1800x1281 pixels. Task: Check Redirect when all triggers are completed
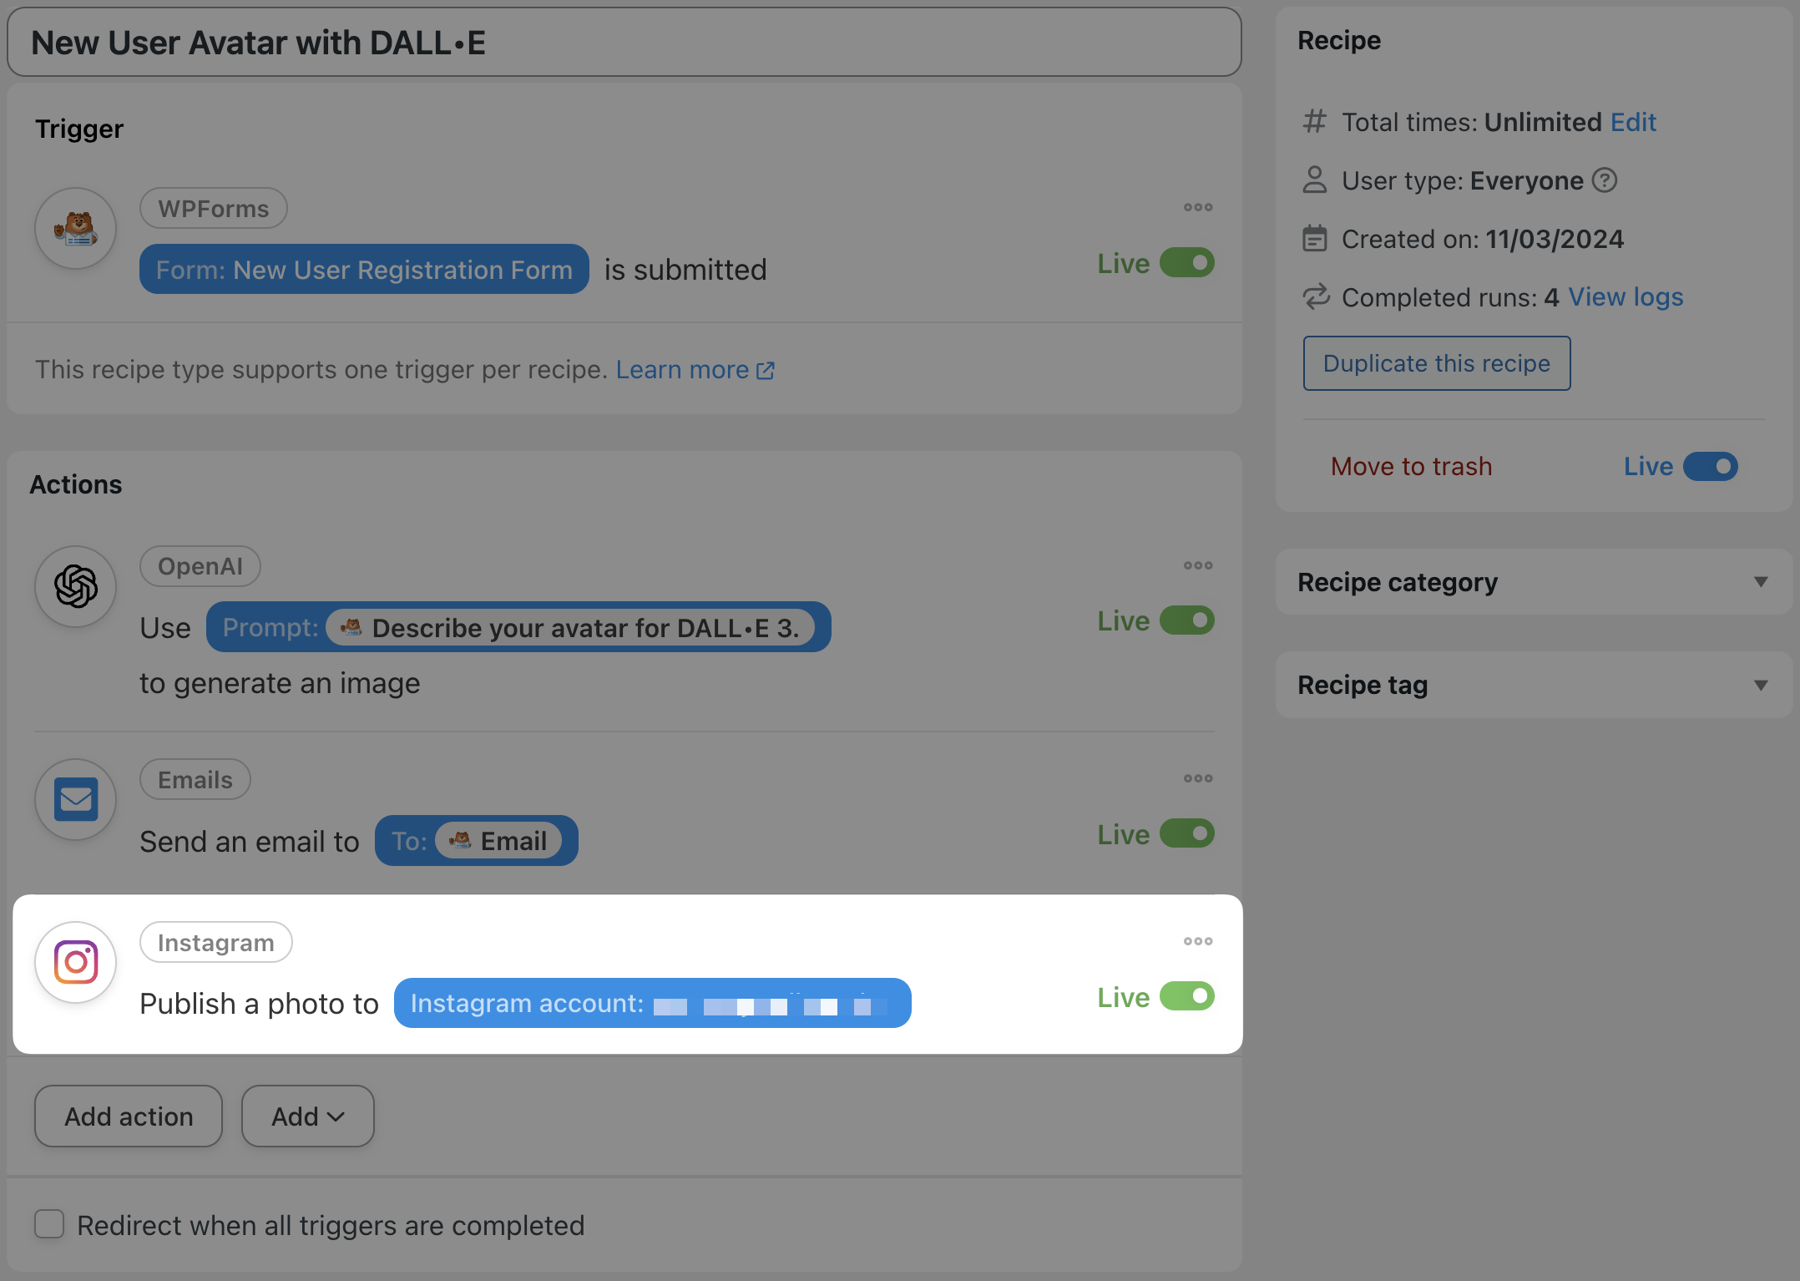point(49,1224)
